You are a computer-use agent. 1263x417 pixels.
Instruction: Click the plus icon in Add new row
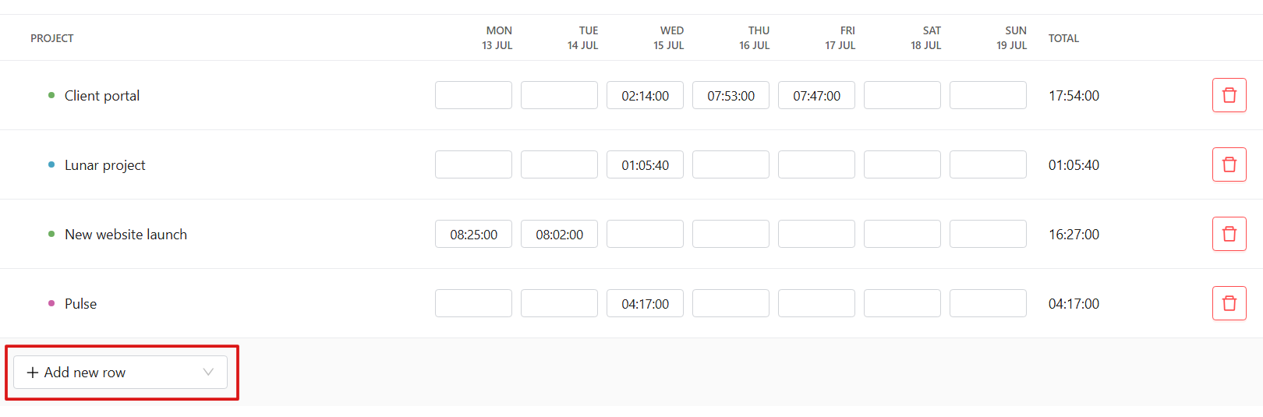point(33,373)
